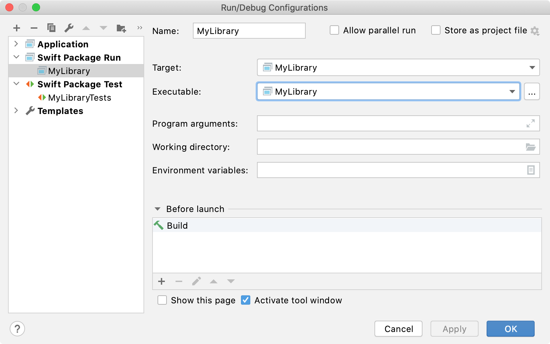
Task: Expand the Program arguments field
Action: click(x=530, y=124)
